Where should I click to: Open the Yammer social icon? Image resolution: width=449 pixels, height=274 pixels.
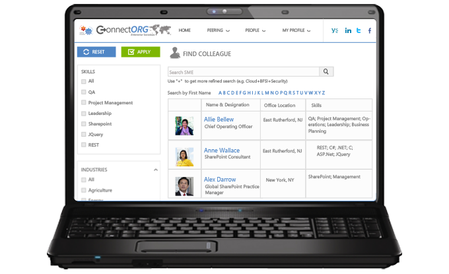click(x=335, y=30)
